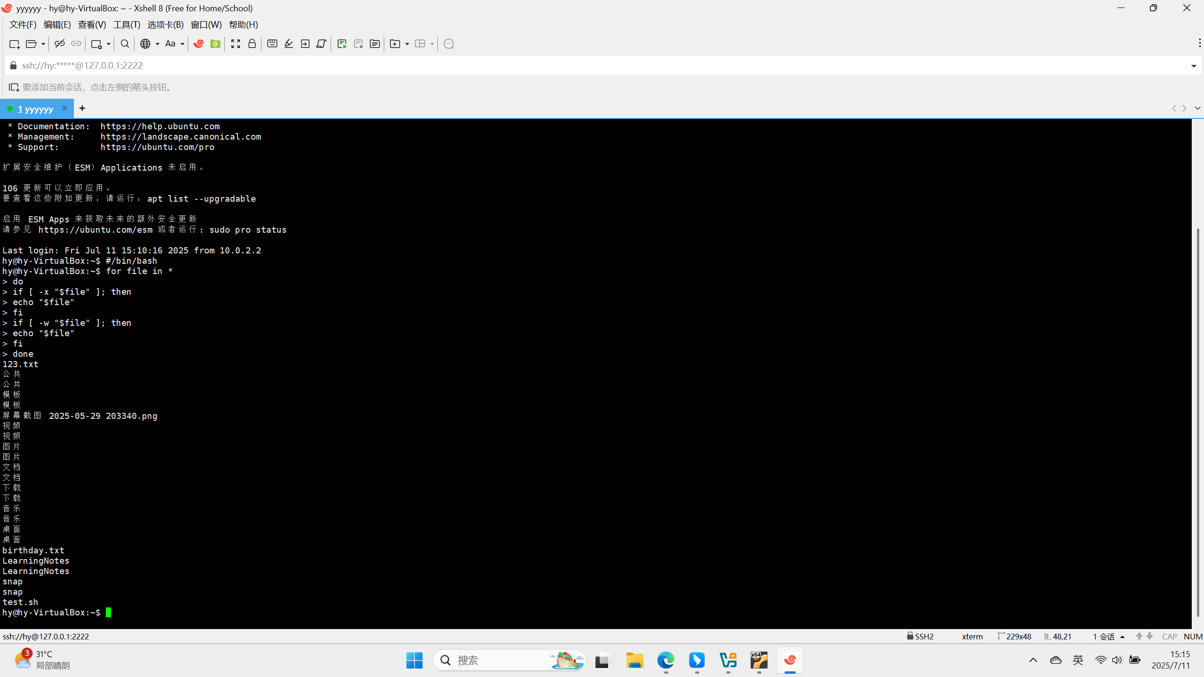Image resolution: width=1204 pixels, height=677 pixels.
Task: Toggle the 英 input language indicator
Action: coord(1078,660)
